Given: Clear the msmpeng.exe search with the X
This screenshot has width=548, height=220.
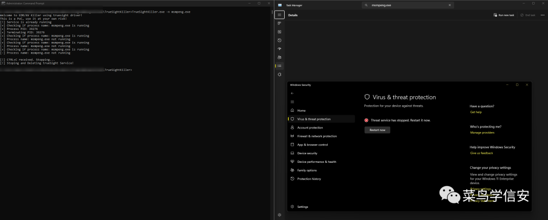Looking at the screenshot, I should [450, 5].
